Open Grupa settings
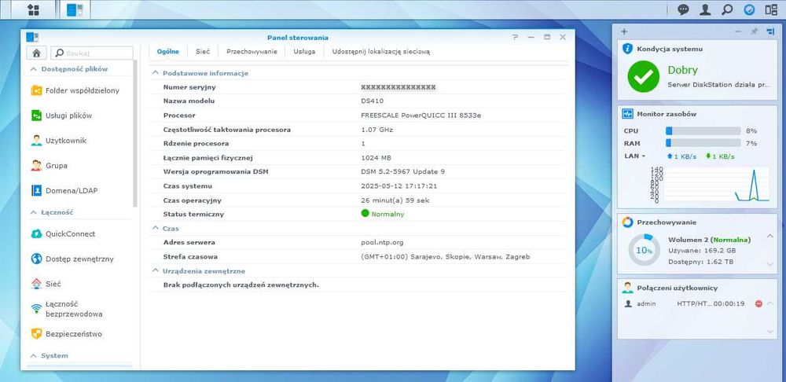The image size is (786, 382). point(50,165)
